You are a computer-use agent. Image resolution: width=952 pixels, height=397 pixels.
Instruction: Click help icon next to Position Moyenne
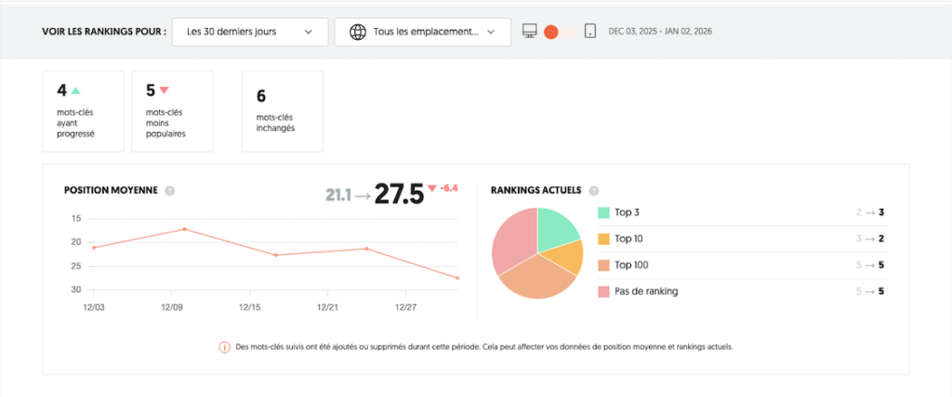coord(169,190)
